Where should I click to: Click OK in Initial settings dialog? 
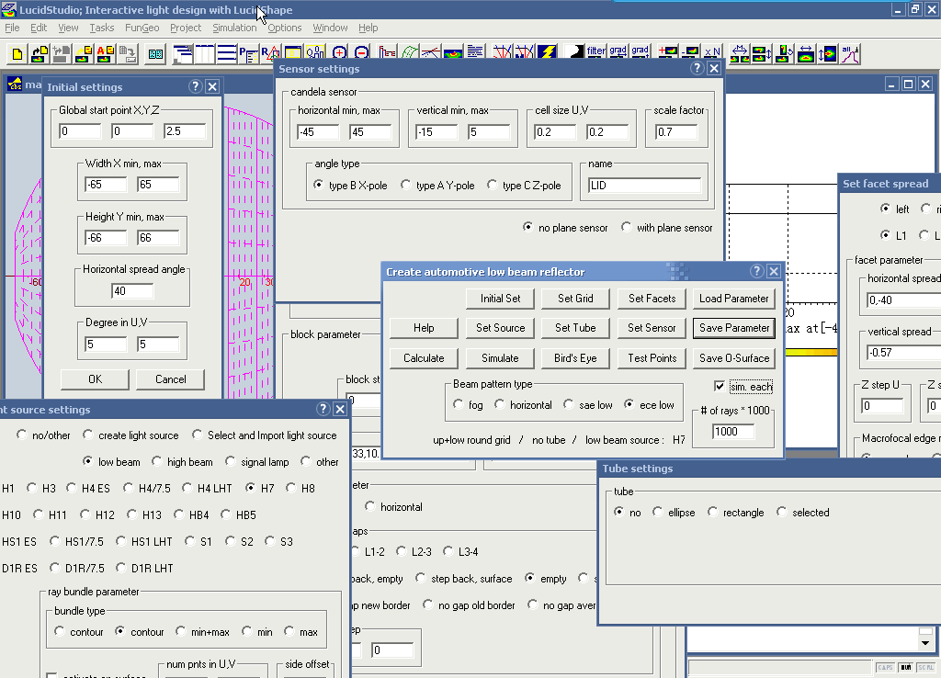coord(95,379)
